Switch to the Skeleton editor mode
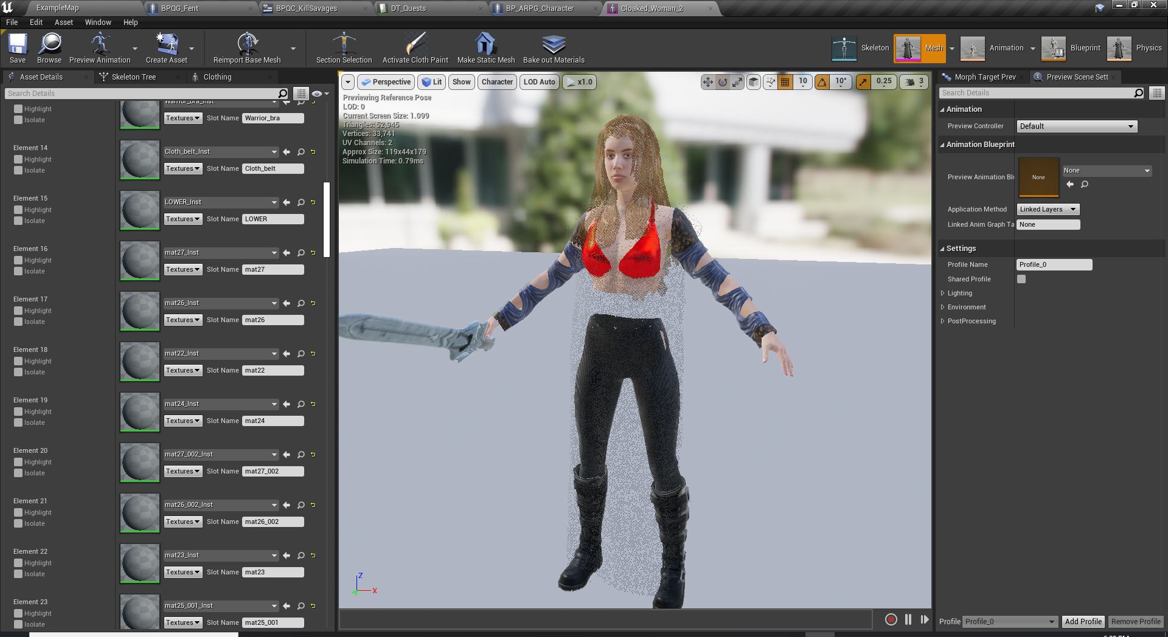Screen dimensions: 1168x637 pos(861,48)
